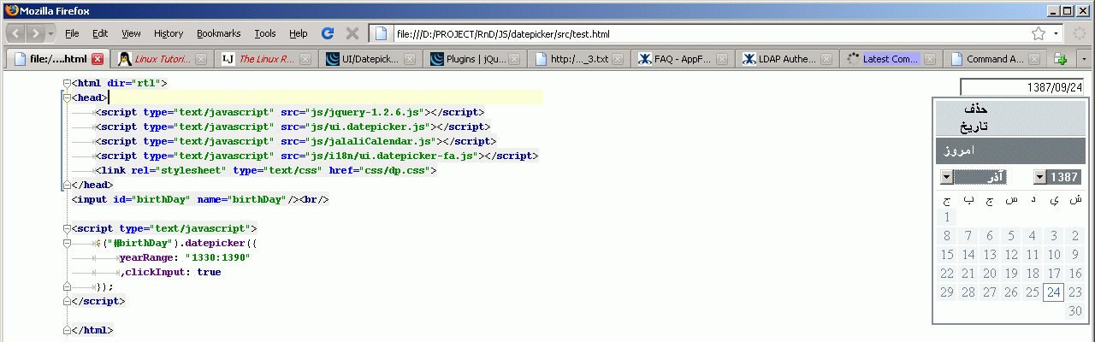Open the Tools menu
Viewport: 1095px width, 342px height.
pyautogui.click(x=265, y=33)
